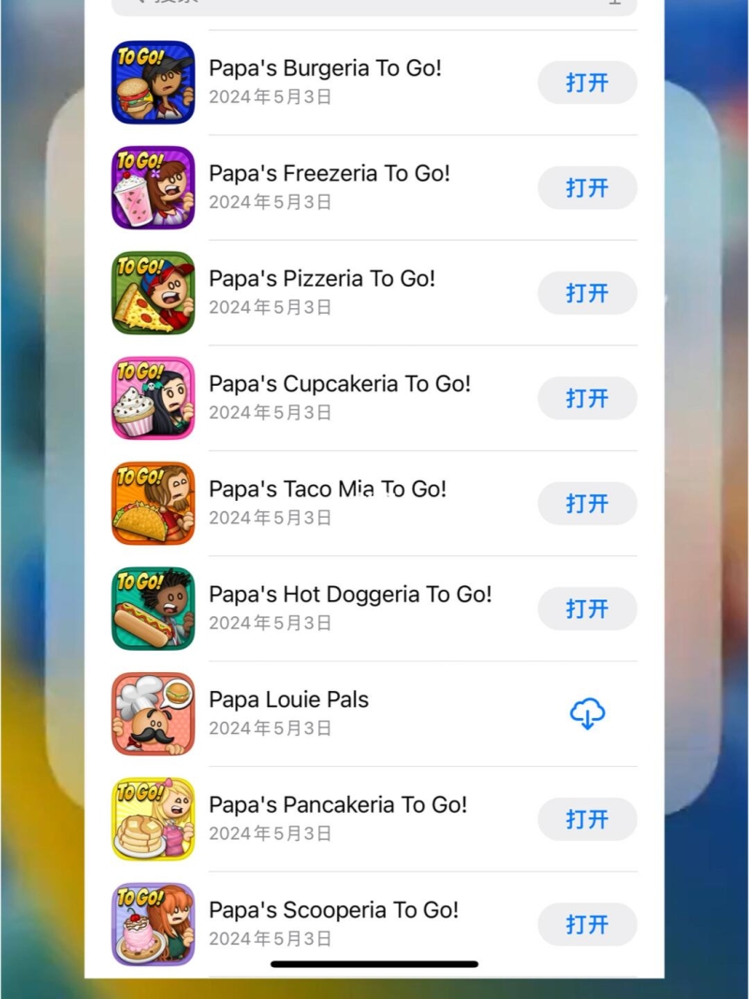Tap the Papa's Taco Mia To Go! icon

point(153,504)
